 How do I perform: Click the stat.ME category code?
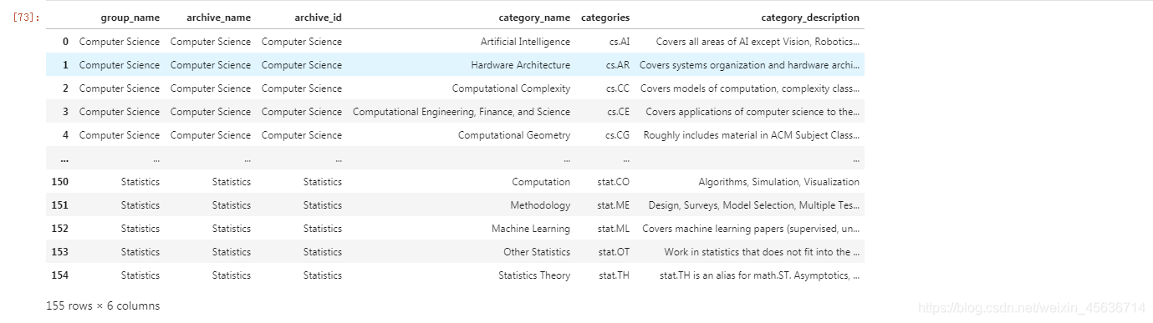pos(614,205)
